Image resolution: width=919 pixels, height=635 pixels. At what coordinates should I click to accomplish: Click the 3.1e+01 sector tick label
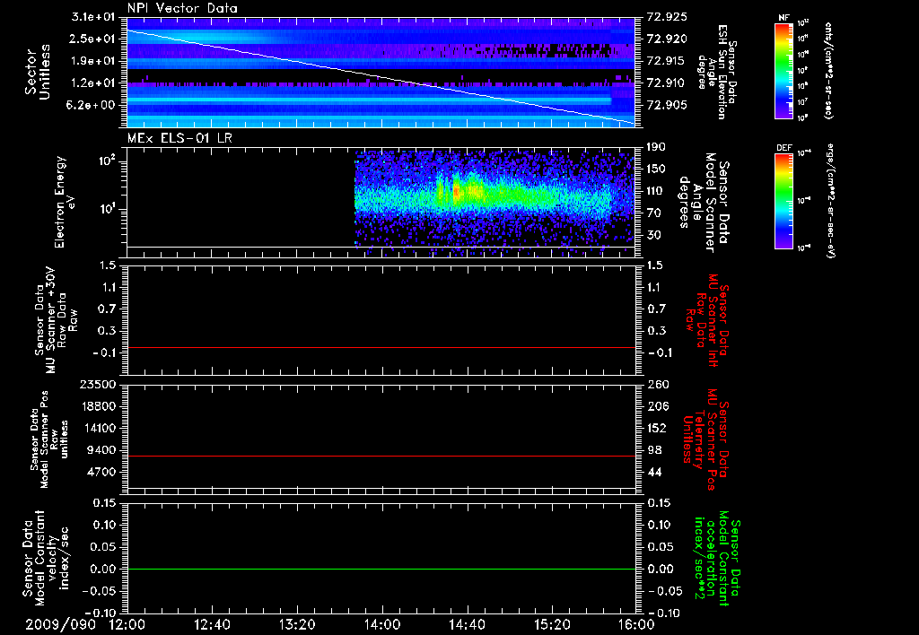pos(93,17)
